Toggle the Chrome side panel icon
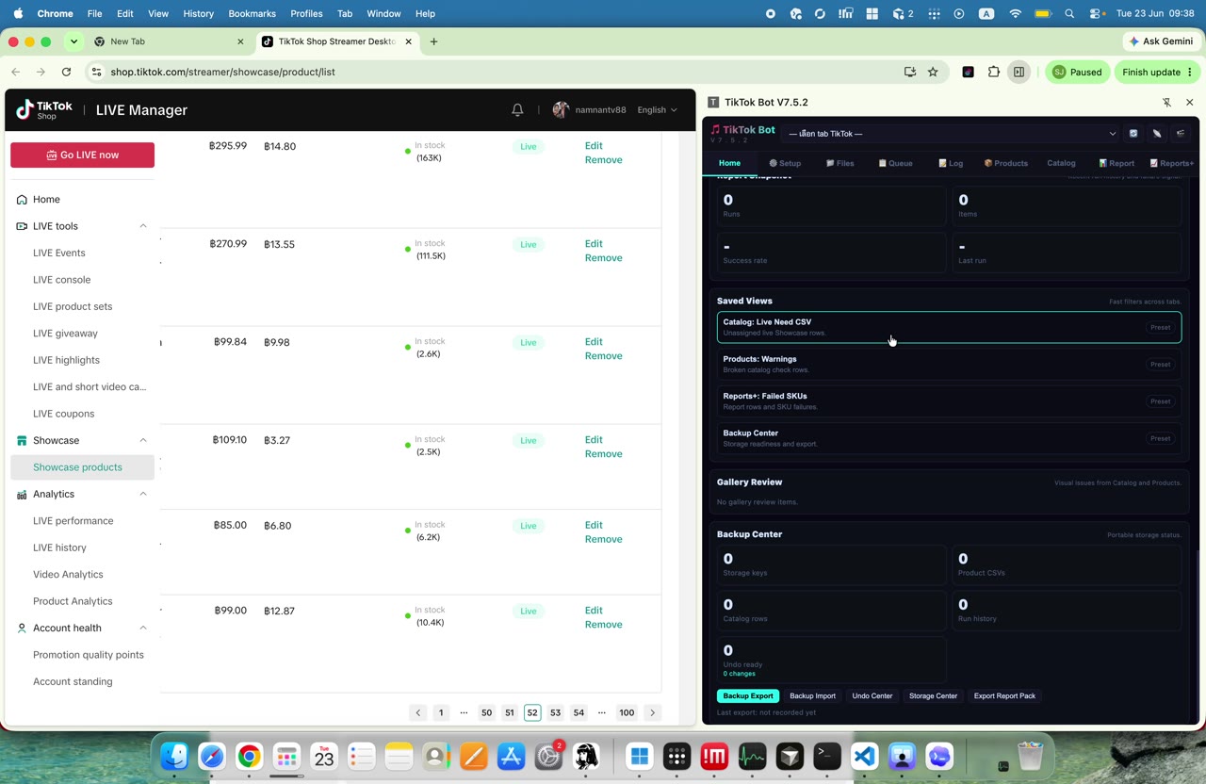 pyautogui.click(x=1019, y=72)
